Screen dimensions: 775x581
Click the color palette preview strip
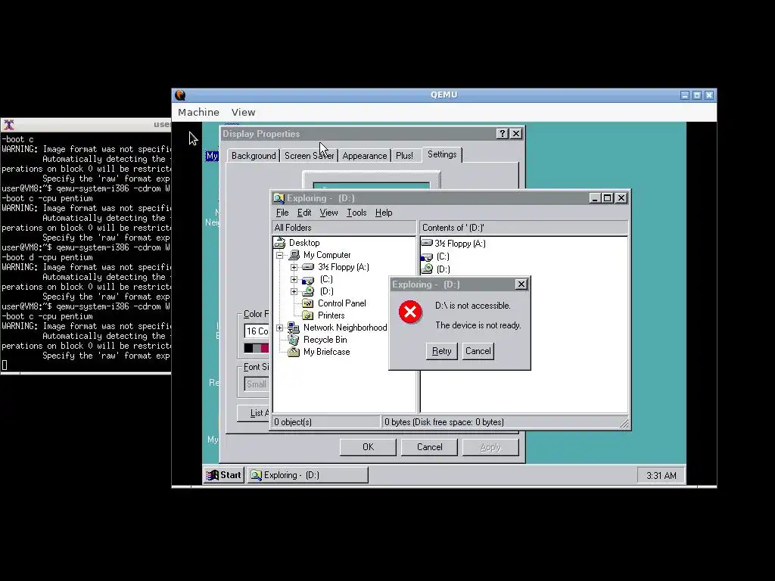[x=257, y=348]
